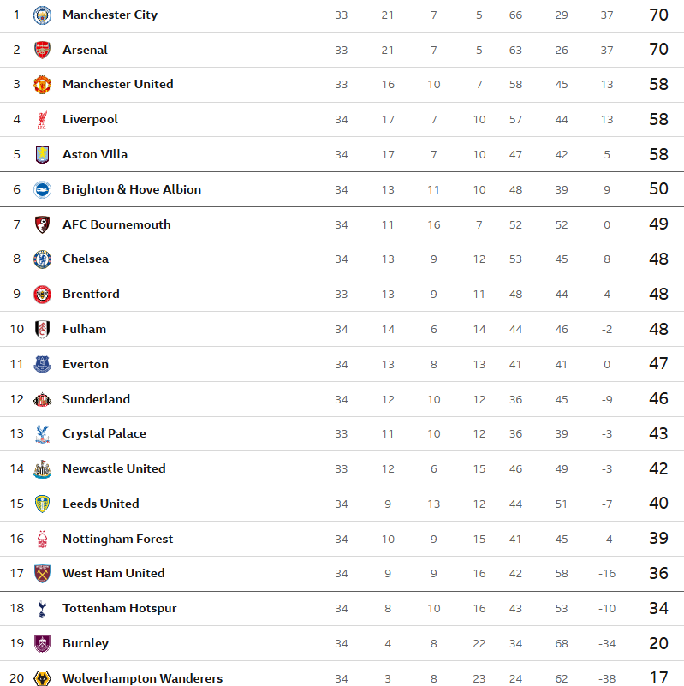Open the Brighton & Hove Albion link
The height and width of the screenshot is (686, 684).
pyautogui.click(x=131, y=189)
